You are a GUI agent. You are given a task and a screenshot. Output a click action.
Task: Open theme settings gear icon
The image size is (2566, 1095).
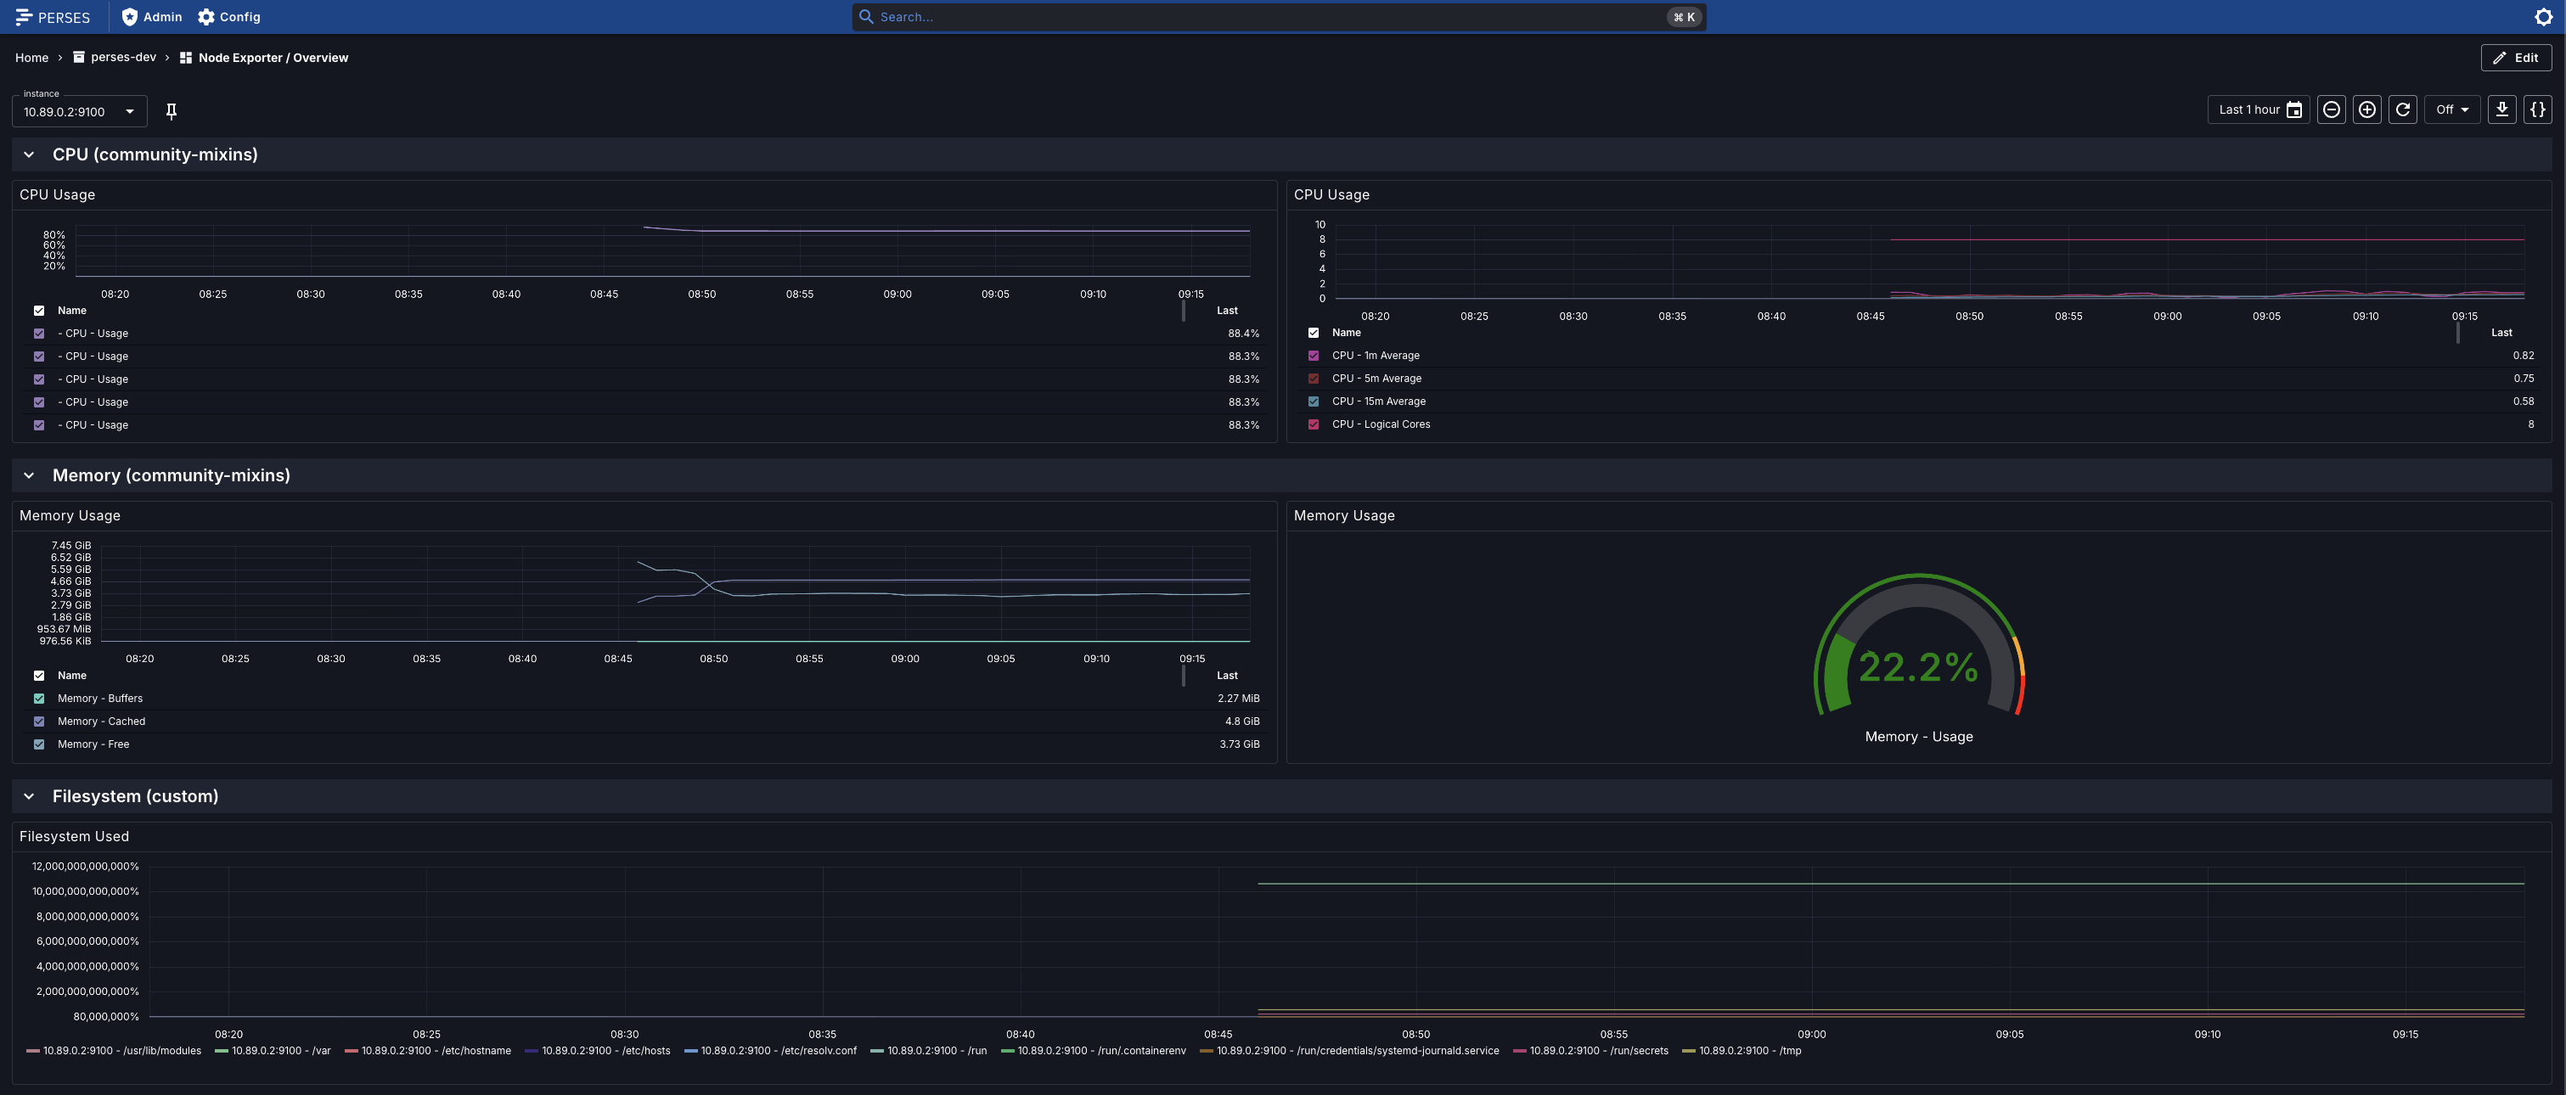2543,17
